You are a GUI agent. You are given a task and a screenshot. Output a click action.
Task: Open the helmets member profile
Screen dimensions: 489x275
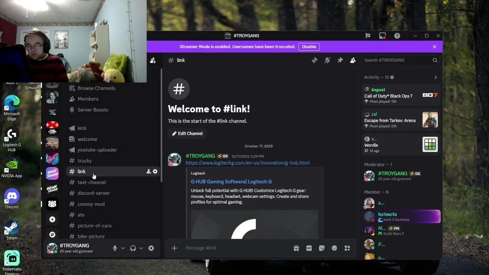[401, 217]
